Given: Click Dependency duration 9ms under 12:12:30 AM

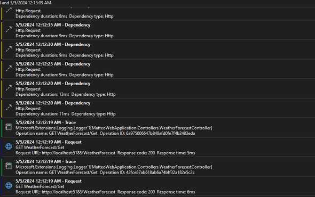Looking at the screenshot, I should 41,55.
